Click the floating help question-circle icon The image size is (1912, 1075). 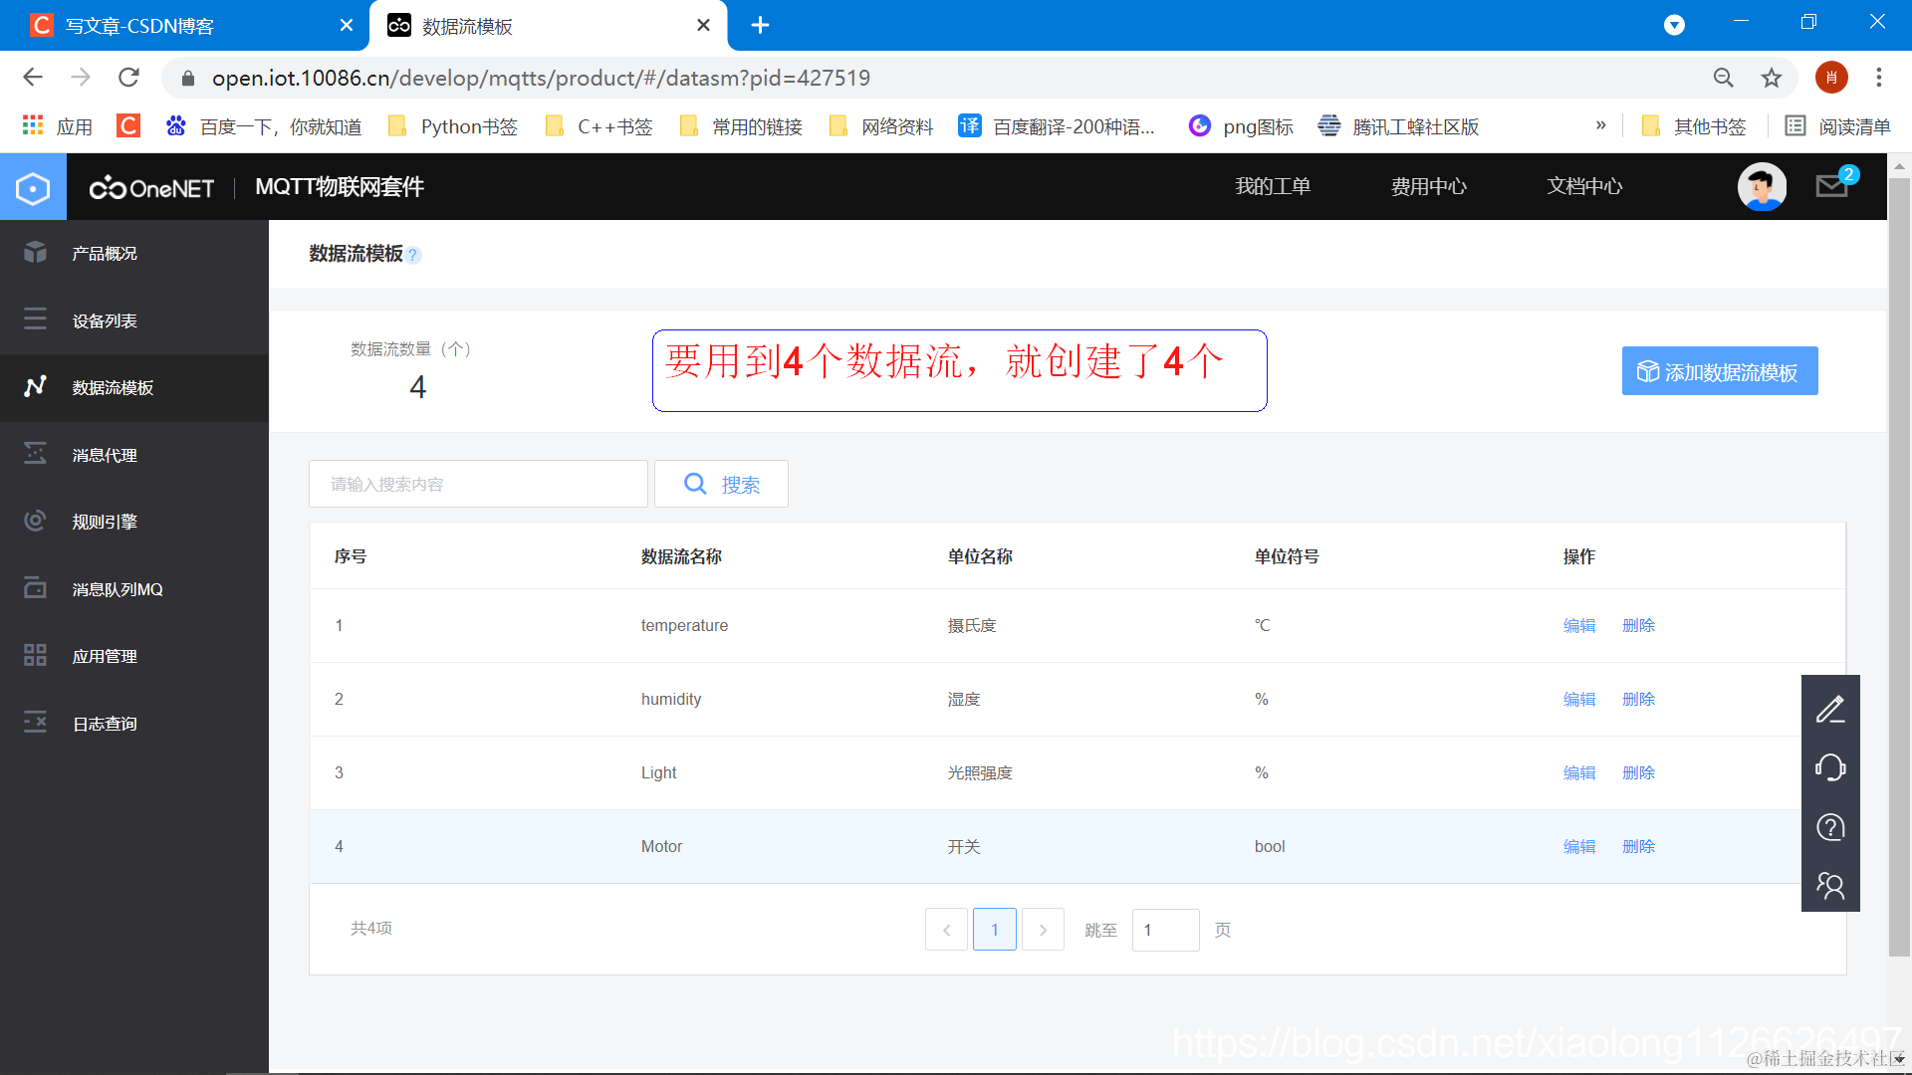pos(1830,827)
